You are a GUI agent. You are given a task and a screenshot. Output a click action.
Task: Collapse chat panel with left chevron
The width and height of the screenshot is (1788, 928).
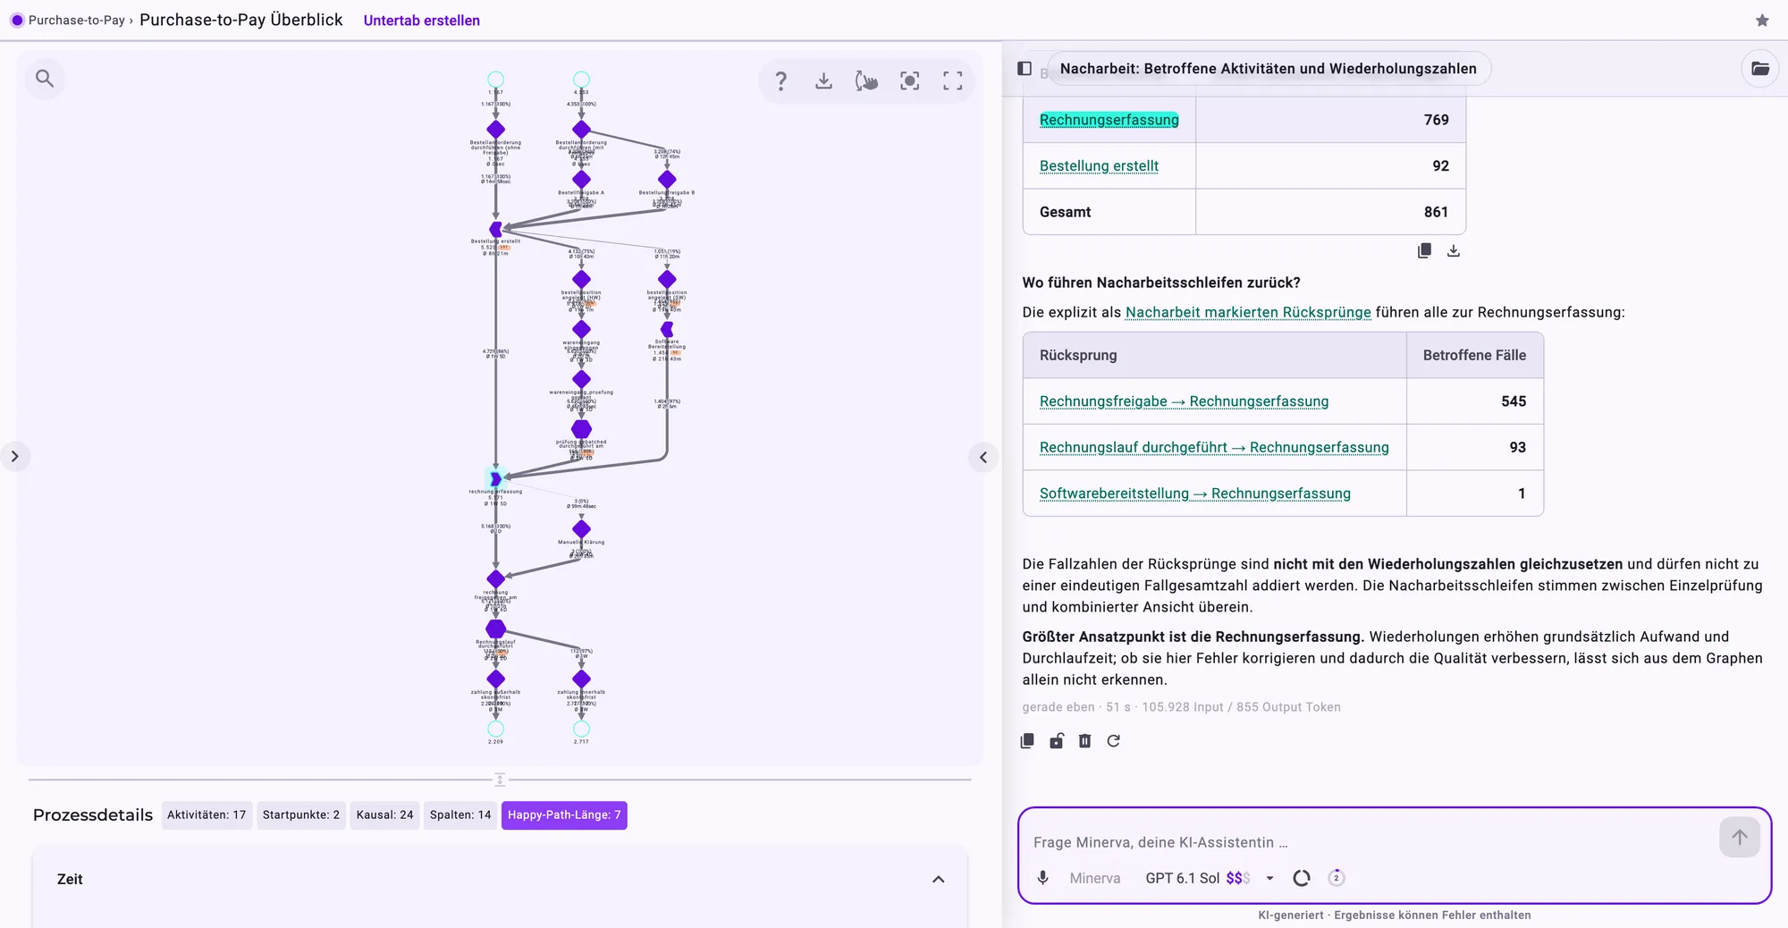pos(983,458)
